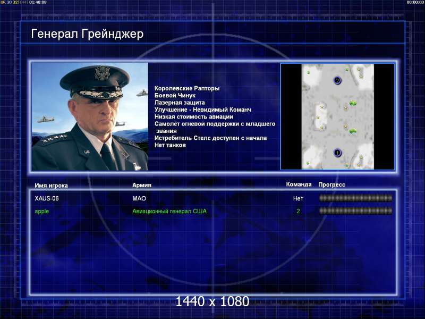This screenshot has height=319, width=425.
Task: Click the progress bar in XAUS-06 row
Action: pyautogui.click(x=355, y=198)
